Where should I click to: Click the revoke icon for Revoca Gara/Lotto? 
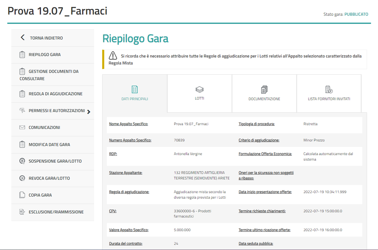click(22, 178)
